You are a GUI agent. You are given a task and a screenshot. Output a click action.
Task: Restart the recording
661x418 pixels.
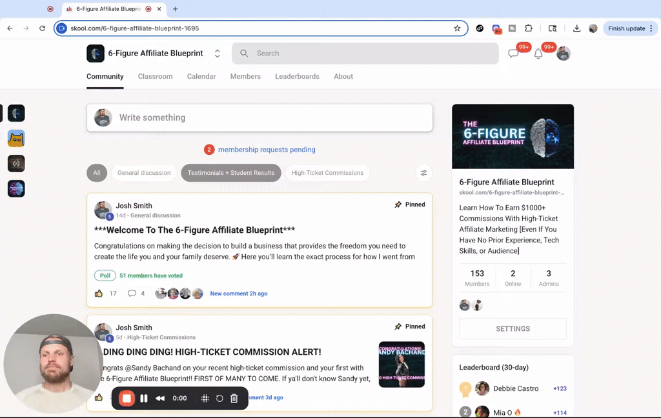pyautogui.click(x=219, y=398)
